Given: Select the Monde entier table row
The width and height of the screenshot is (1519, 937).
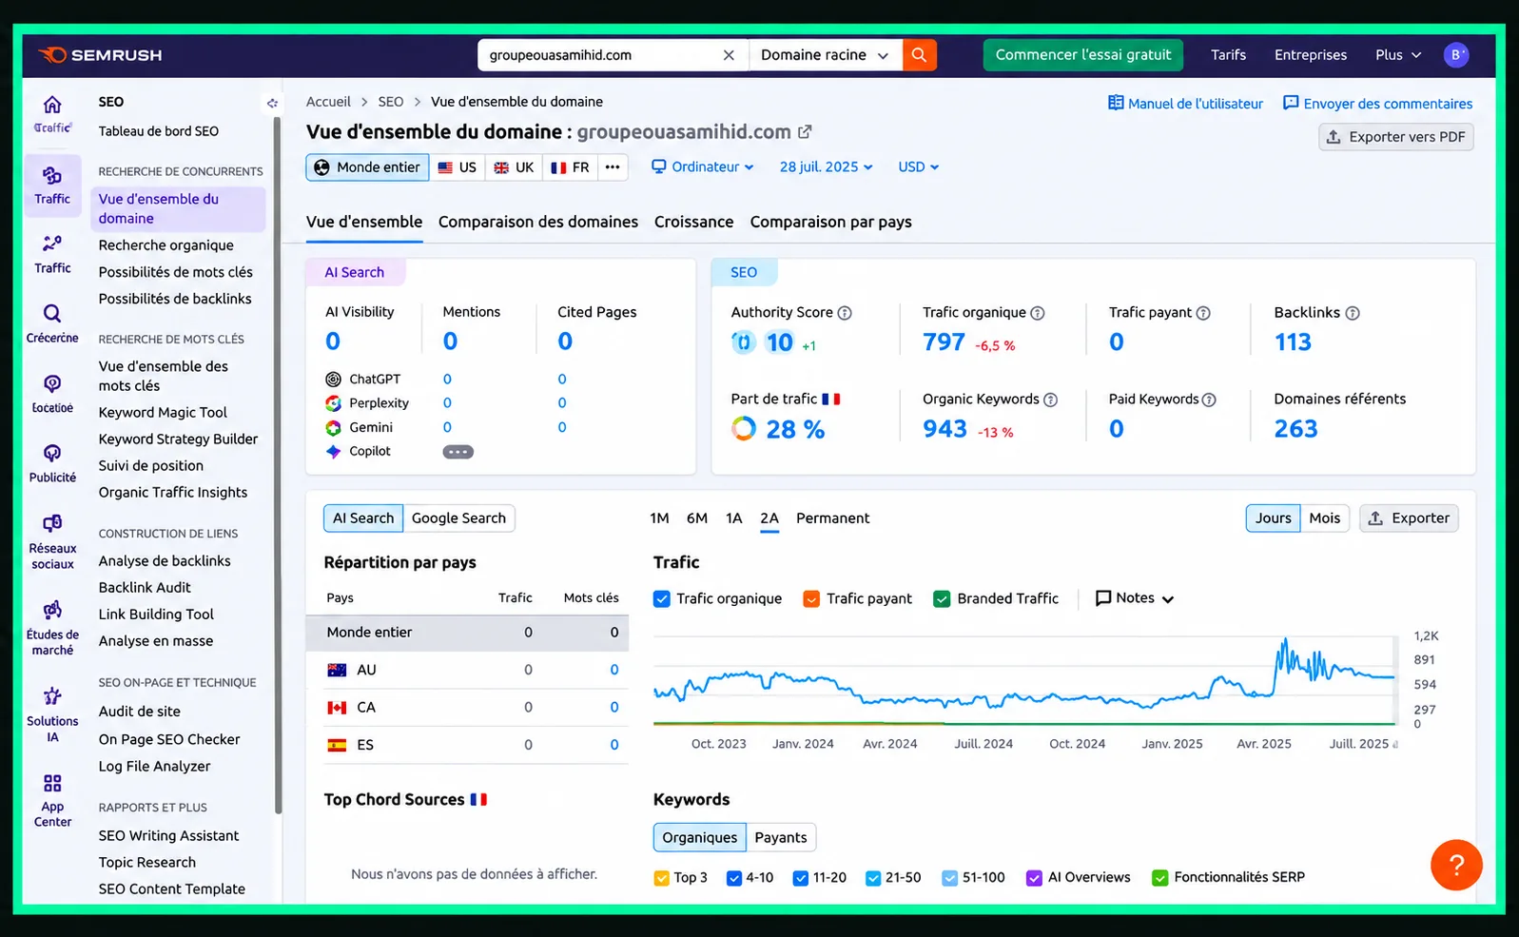Looking at the screenshot, I should coord(467,633).
